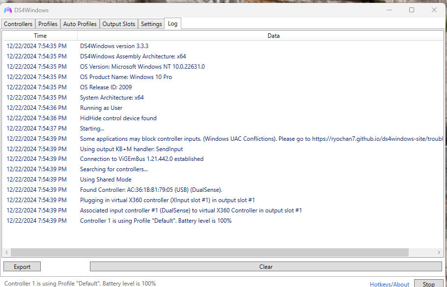Select the log row about Profile "Default" battery
447x287 pixels.
[x=223, y=220]
